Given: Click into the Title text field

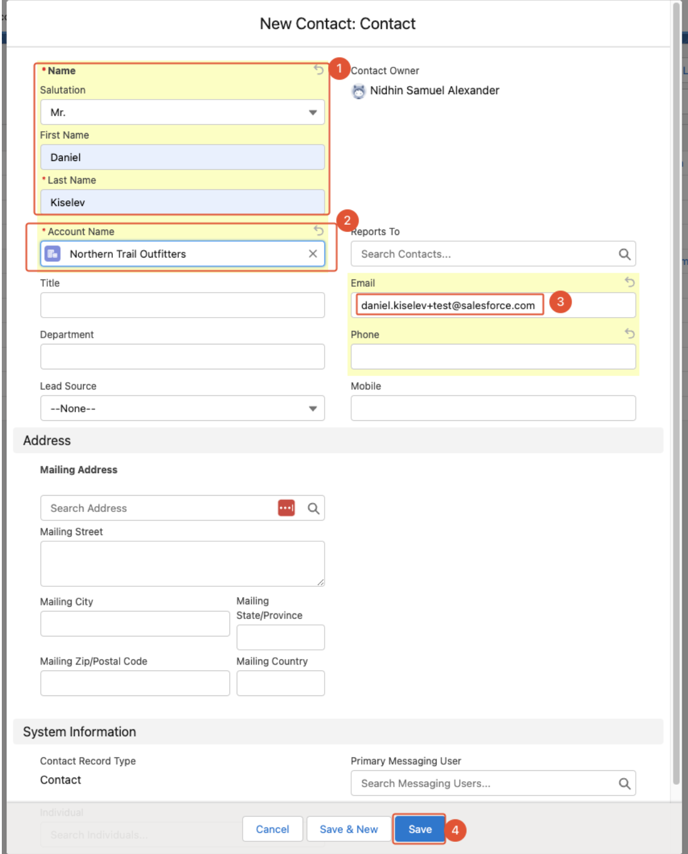Looking at the screenshot, I should coord(182,306).
